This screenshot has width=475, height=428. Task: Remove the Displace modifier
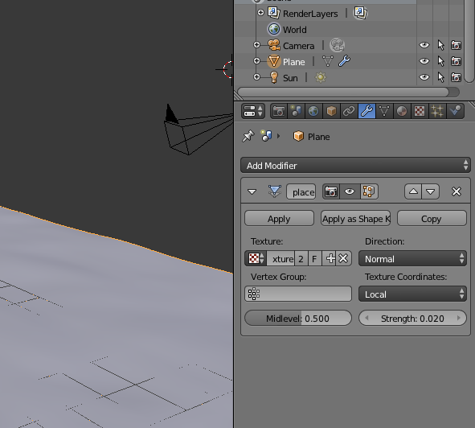pyautogui.click(x=457, y=191)
